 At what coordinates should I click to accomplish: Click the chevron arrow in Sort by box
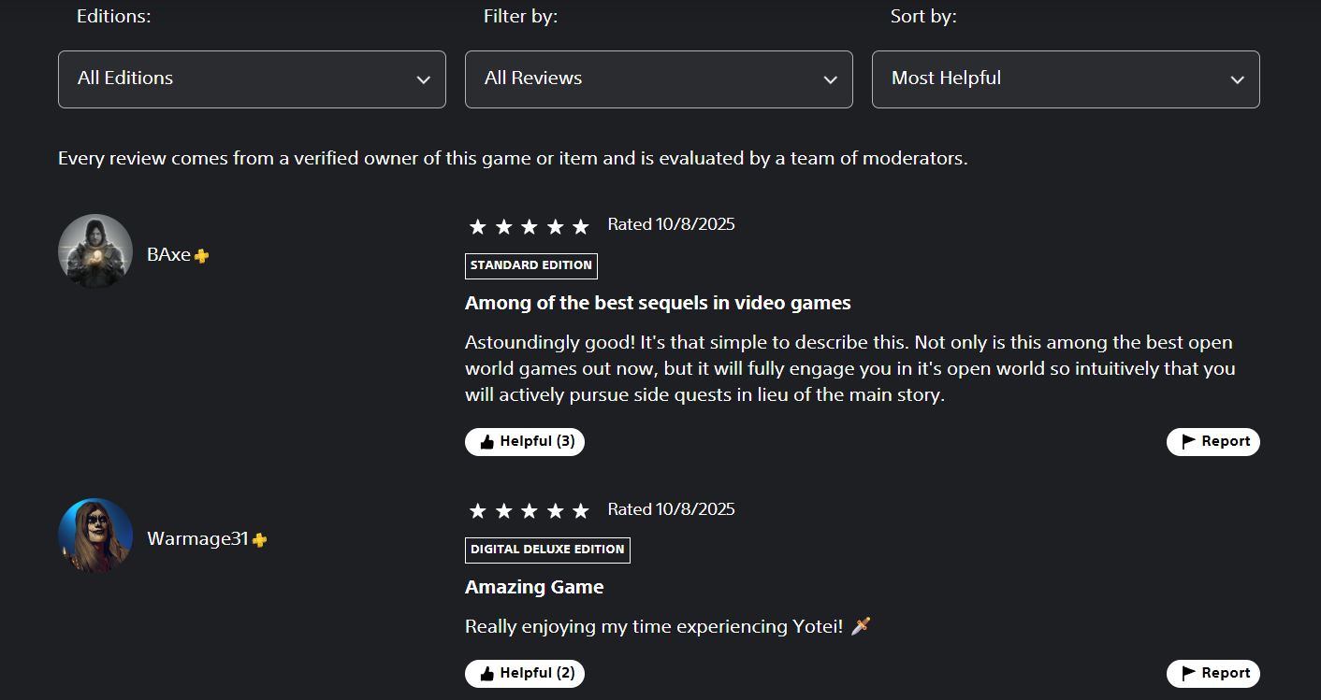tap(1237, 80)
